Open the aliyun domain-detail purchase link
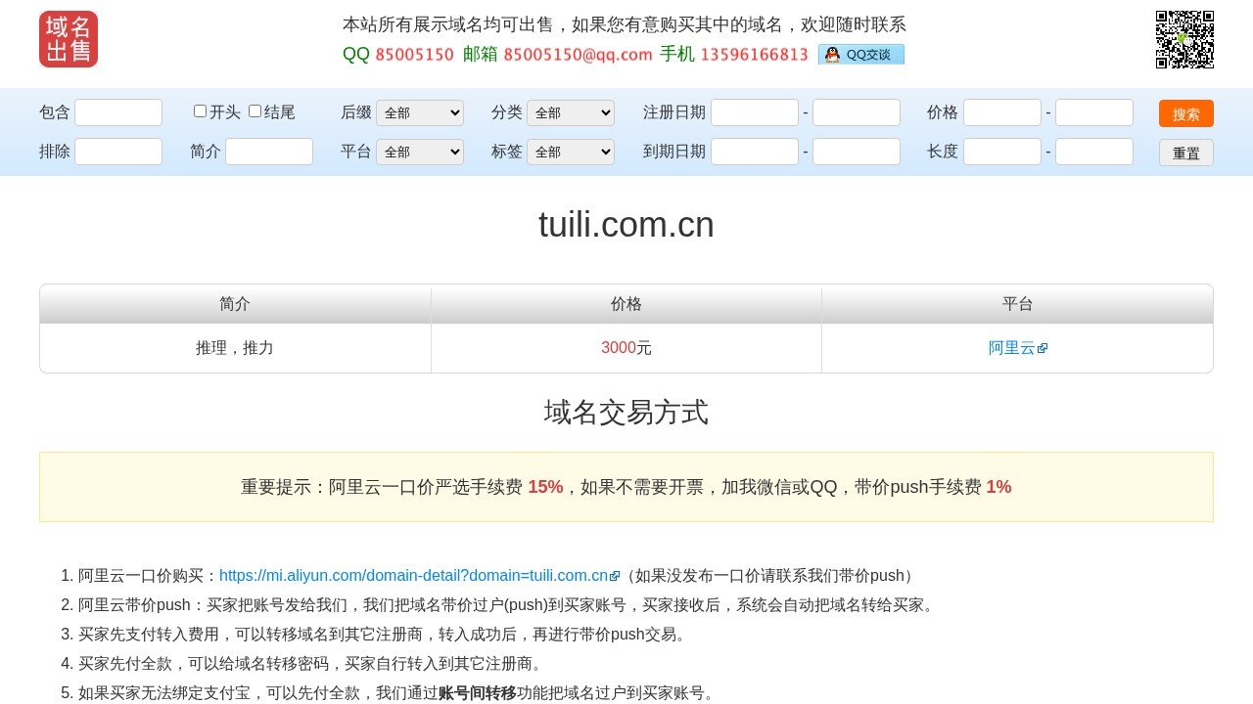 [x=413, y=575]
